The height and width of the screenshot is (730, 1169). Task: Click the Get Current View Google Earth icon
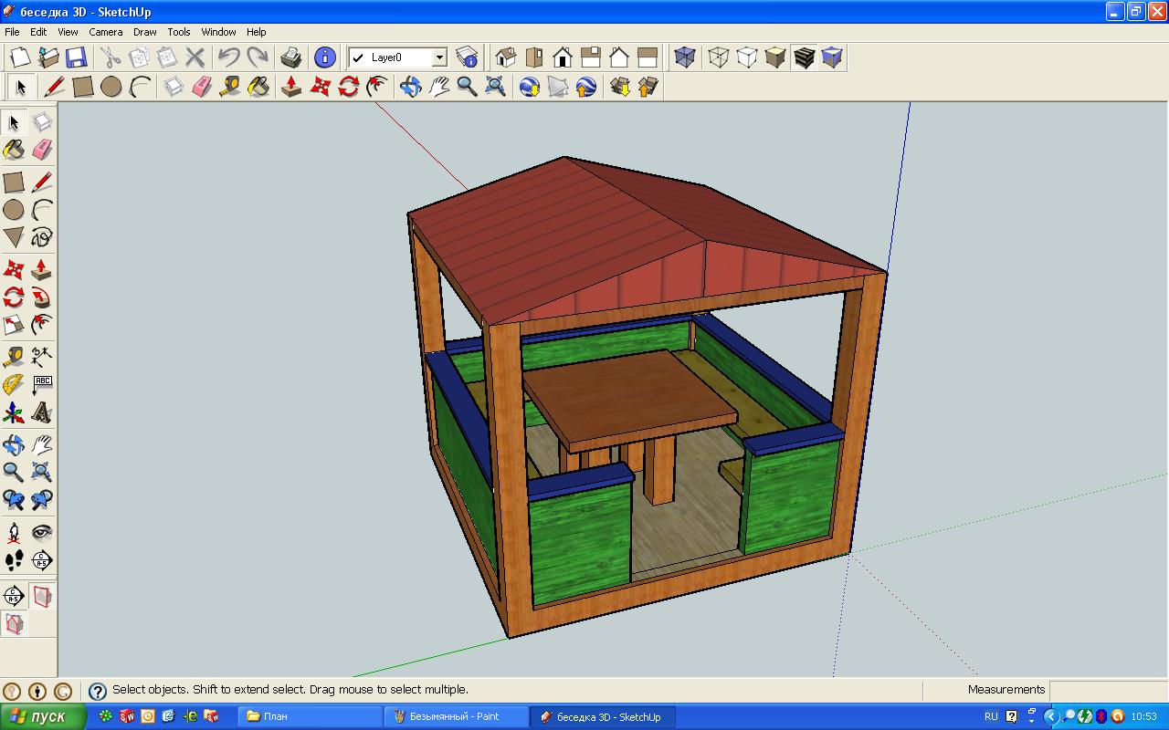530,87
